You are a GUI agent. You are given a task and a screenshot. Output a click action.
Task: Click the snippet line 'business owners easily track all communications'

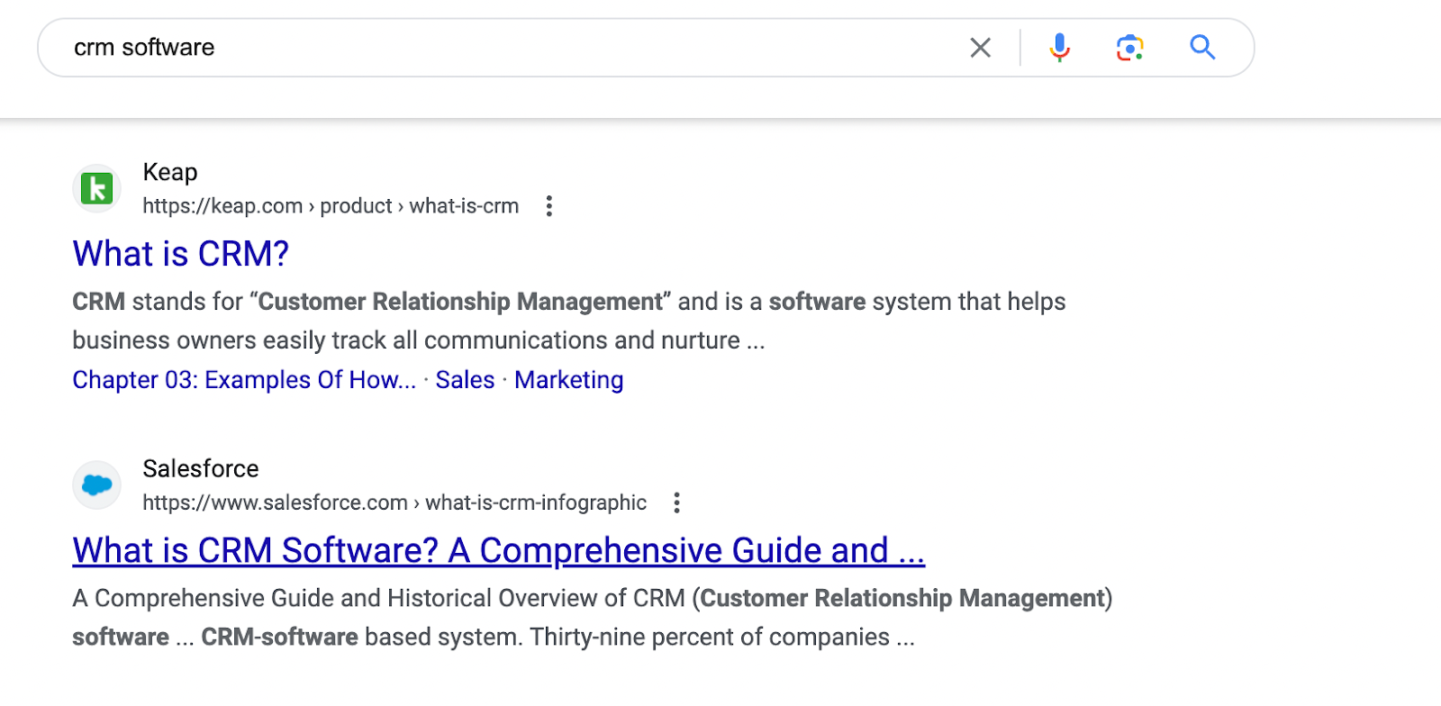point(340,340)
